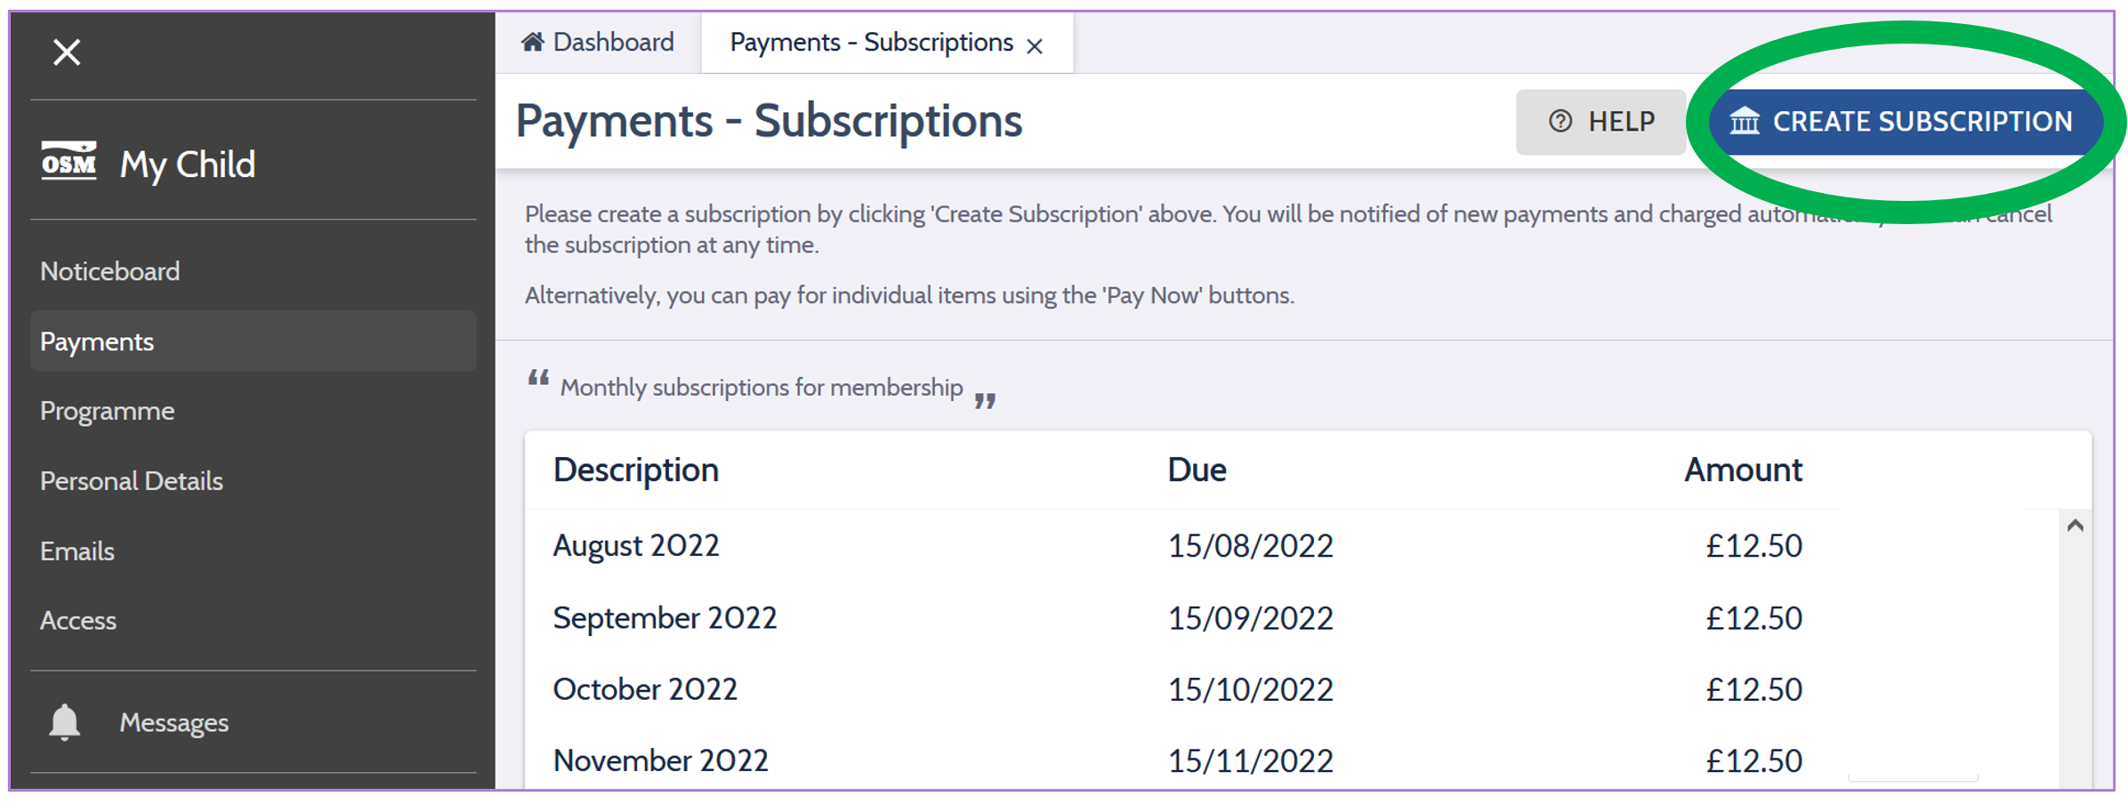Open Messages in the sidebar
This screenshot has width=2128, height=812.
tap(174, 723)
